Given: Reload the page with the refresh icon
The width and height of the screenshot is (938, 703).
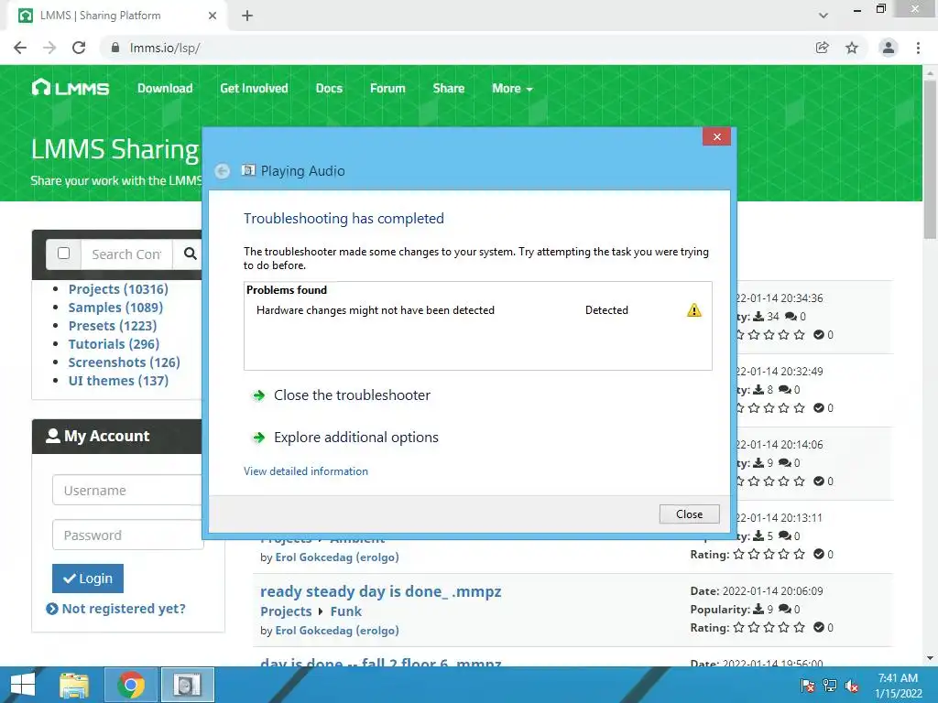Looking at the screenshot, I should [x=79, y=48].
